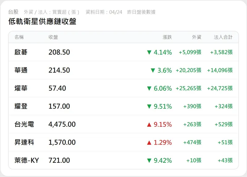Viewport: 247px width, 177px height.
Task: Click the 低軌衛星供應鏈收盤 title
Action: click(x=42, y=21)
